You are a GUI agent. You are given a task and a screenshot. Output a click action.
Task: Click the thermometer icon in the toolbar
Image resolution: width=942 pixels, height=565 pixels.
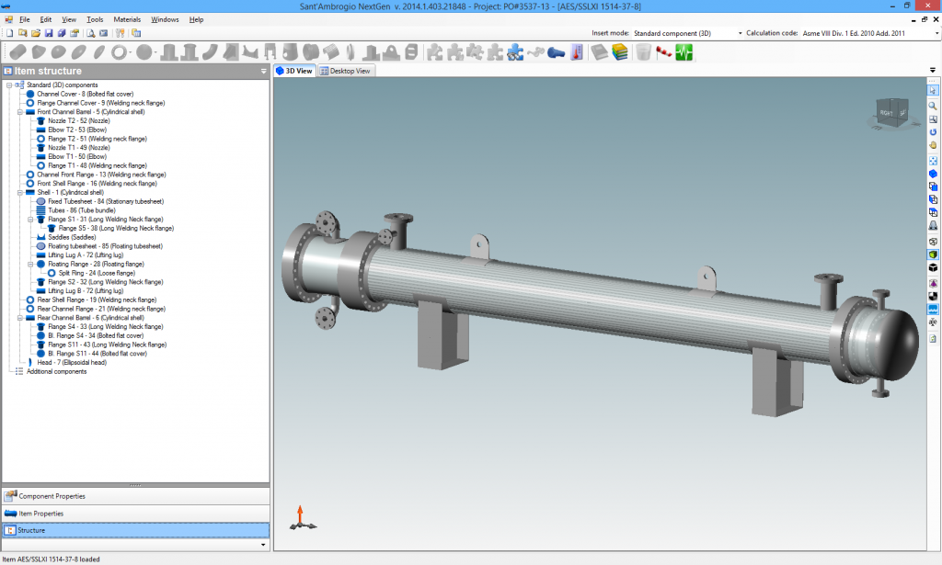click(577, 52)
